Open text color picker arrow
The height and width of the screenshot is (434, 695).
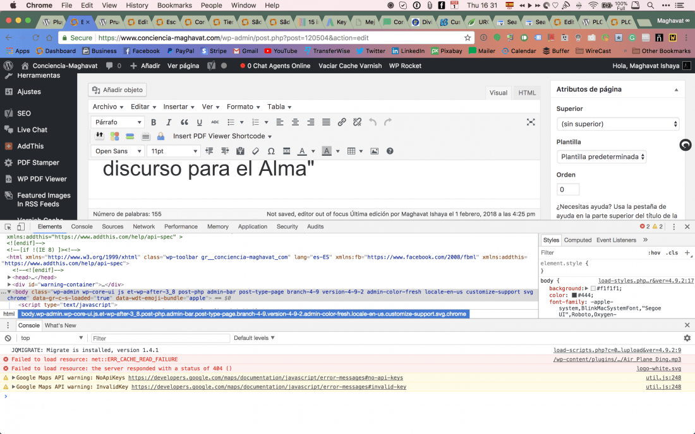pyautogui.click(x=313, y=151)
